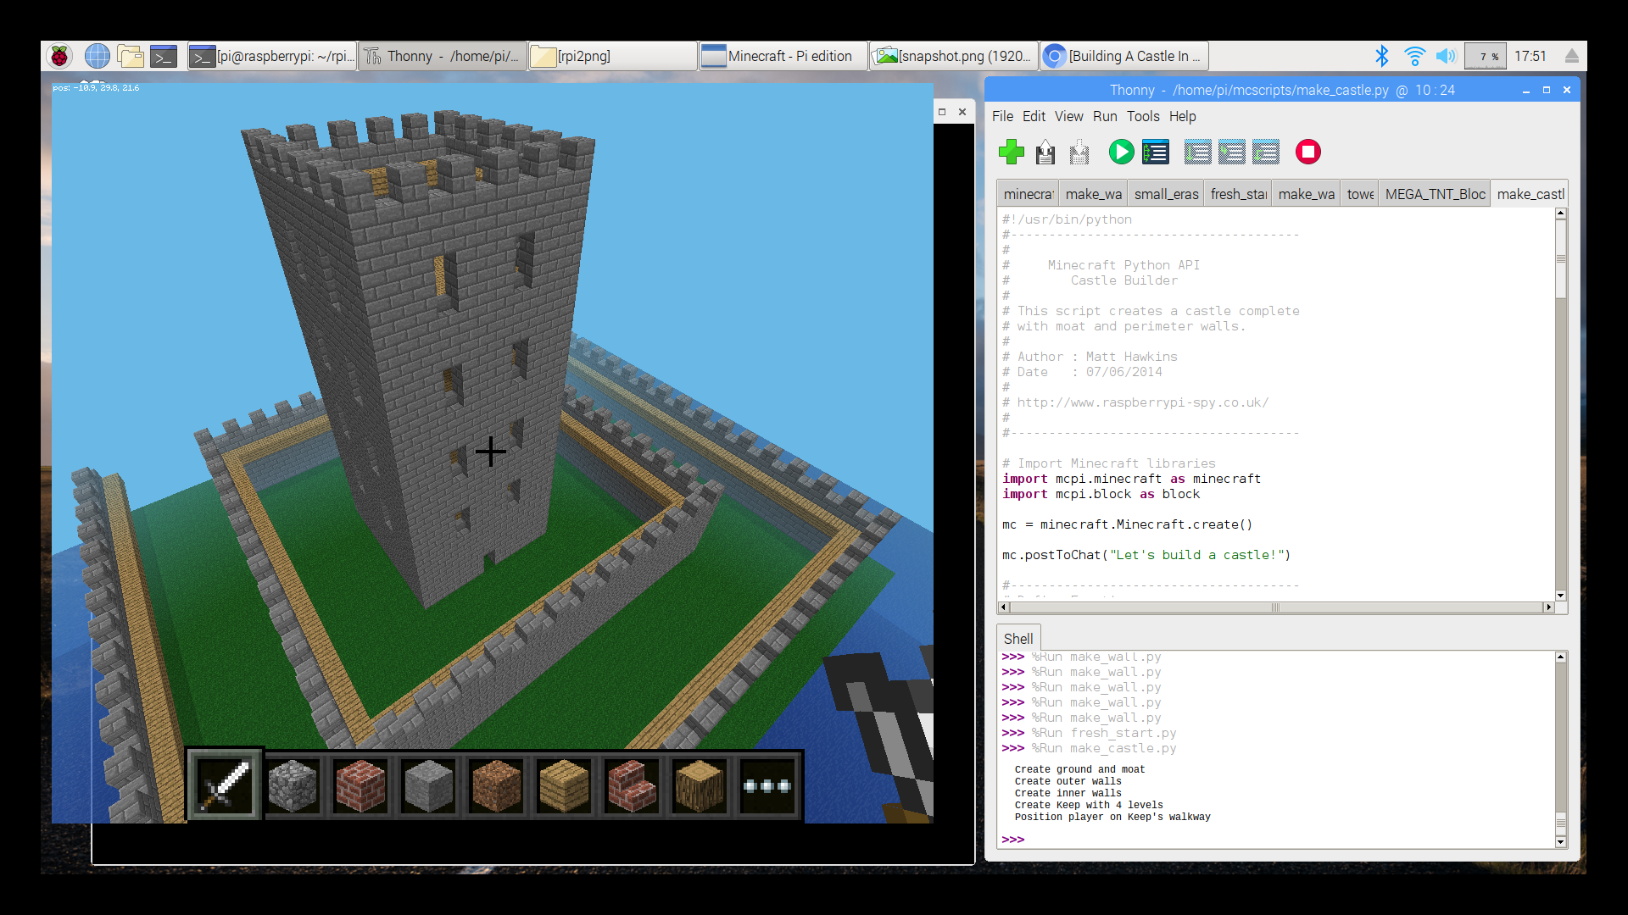The height and width of the screenshot is (915, 1628).
Task: Open the three-dots inventory slot in hotbar
Action: coord(767,785)
